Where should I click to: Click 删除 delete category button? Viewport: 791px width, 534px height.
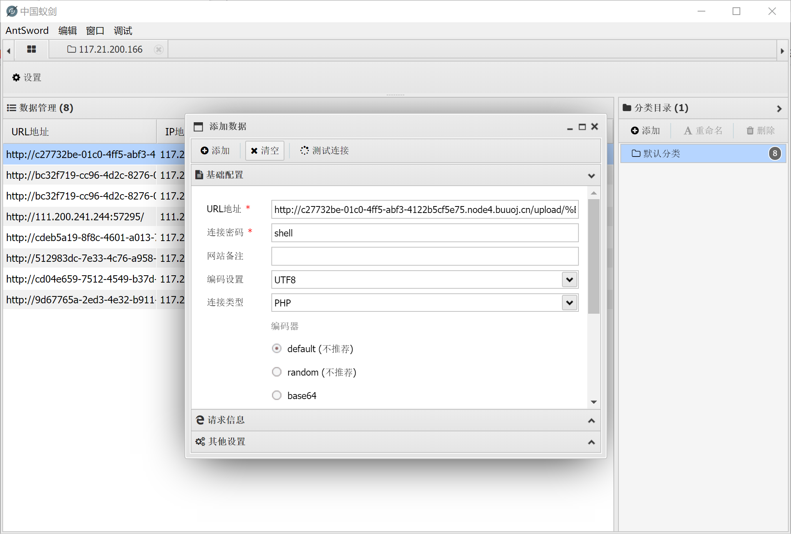[761, 131]
